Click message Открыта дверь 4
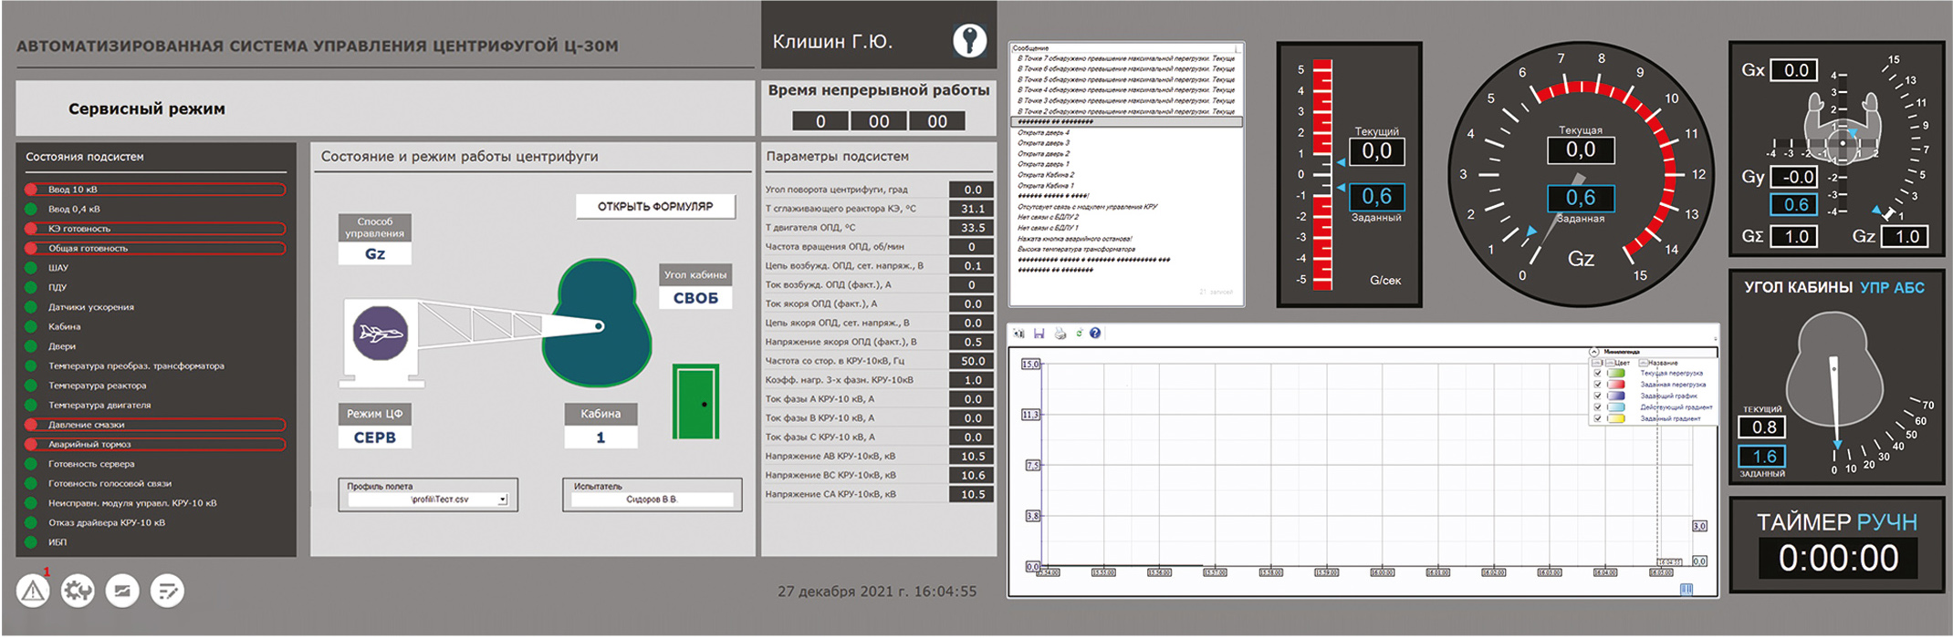This screenshot has width=1953, height=638. 1043,132
